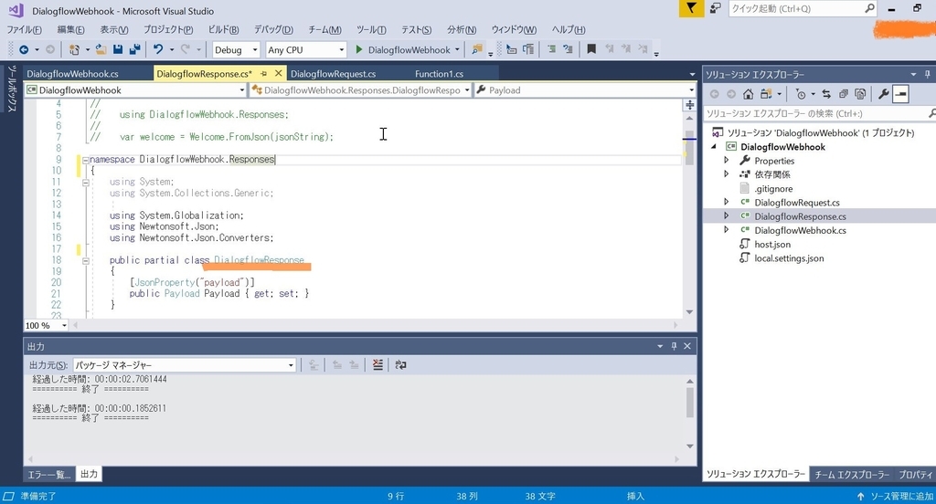Screen dimensions: 936x504
Task: Save the current file with the single-disk icon
Action: click(x=118, y=49)
